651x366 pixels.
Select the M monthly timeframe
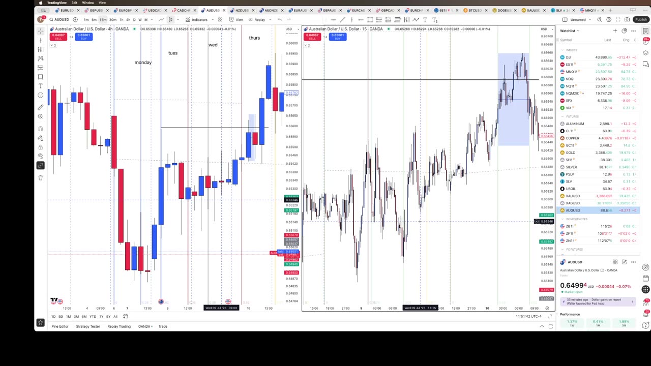point(145,20)
